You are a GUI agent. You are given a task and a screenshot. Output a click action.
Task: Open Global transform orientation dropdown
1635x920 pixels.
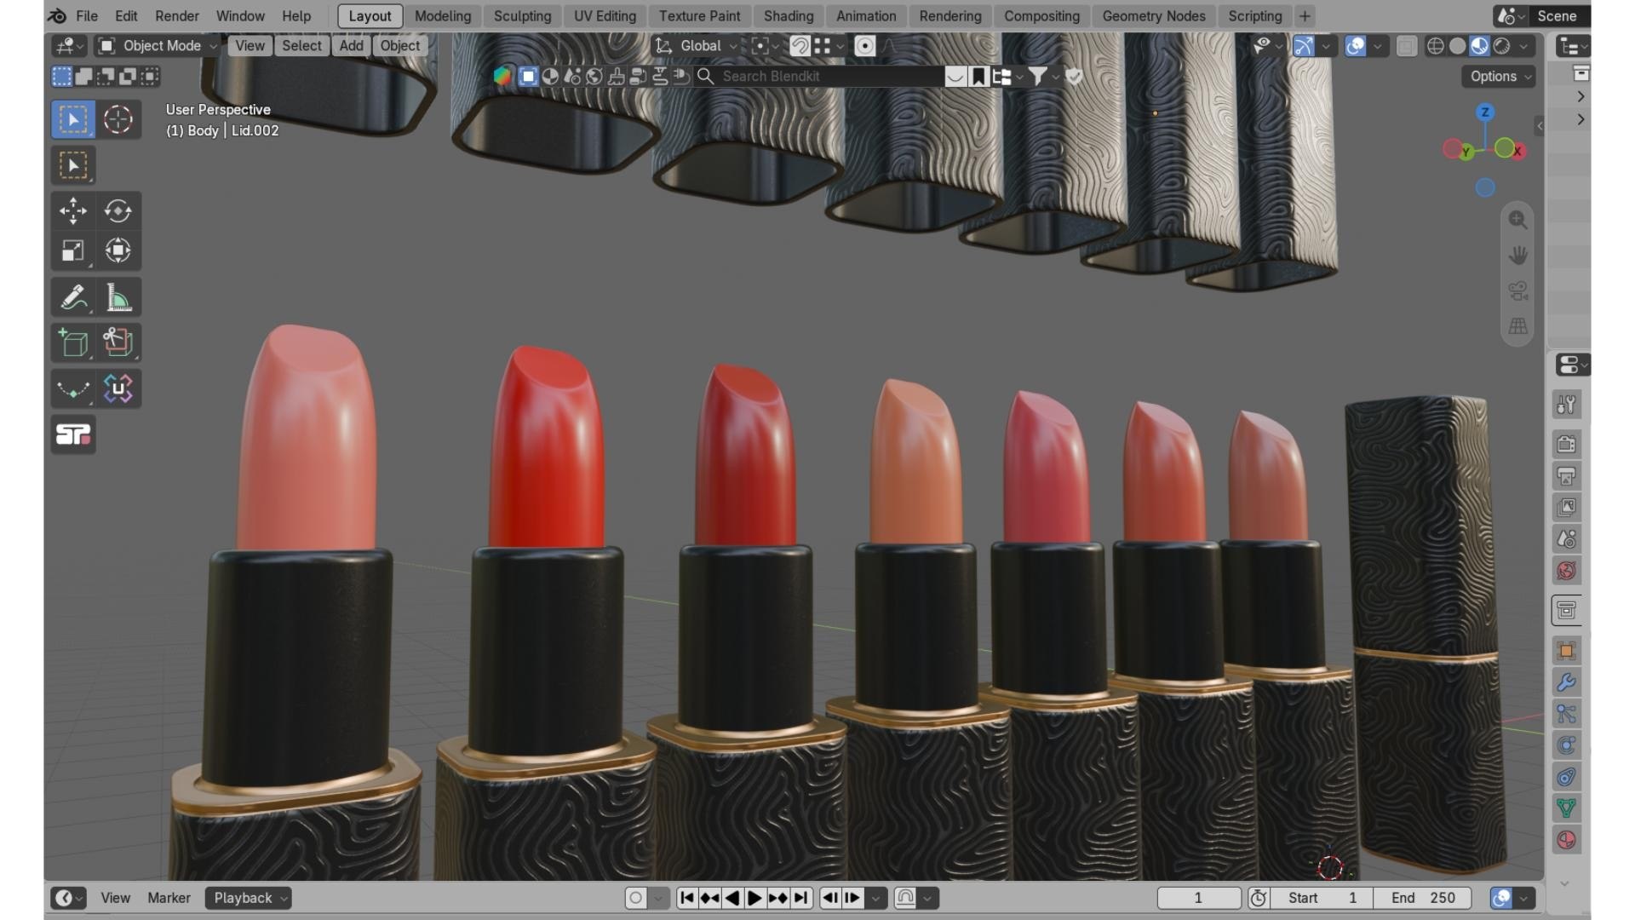(696, 46)
